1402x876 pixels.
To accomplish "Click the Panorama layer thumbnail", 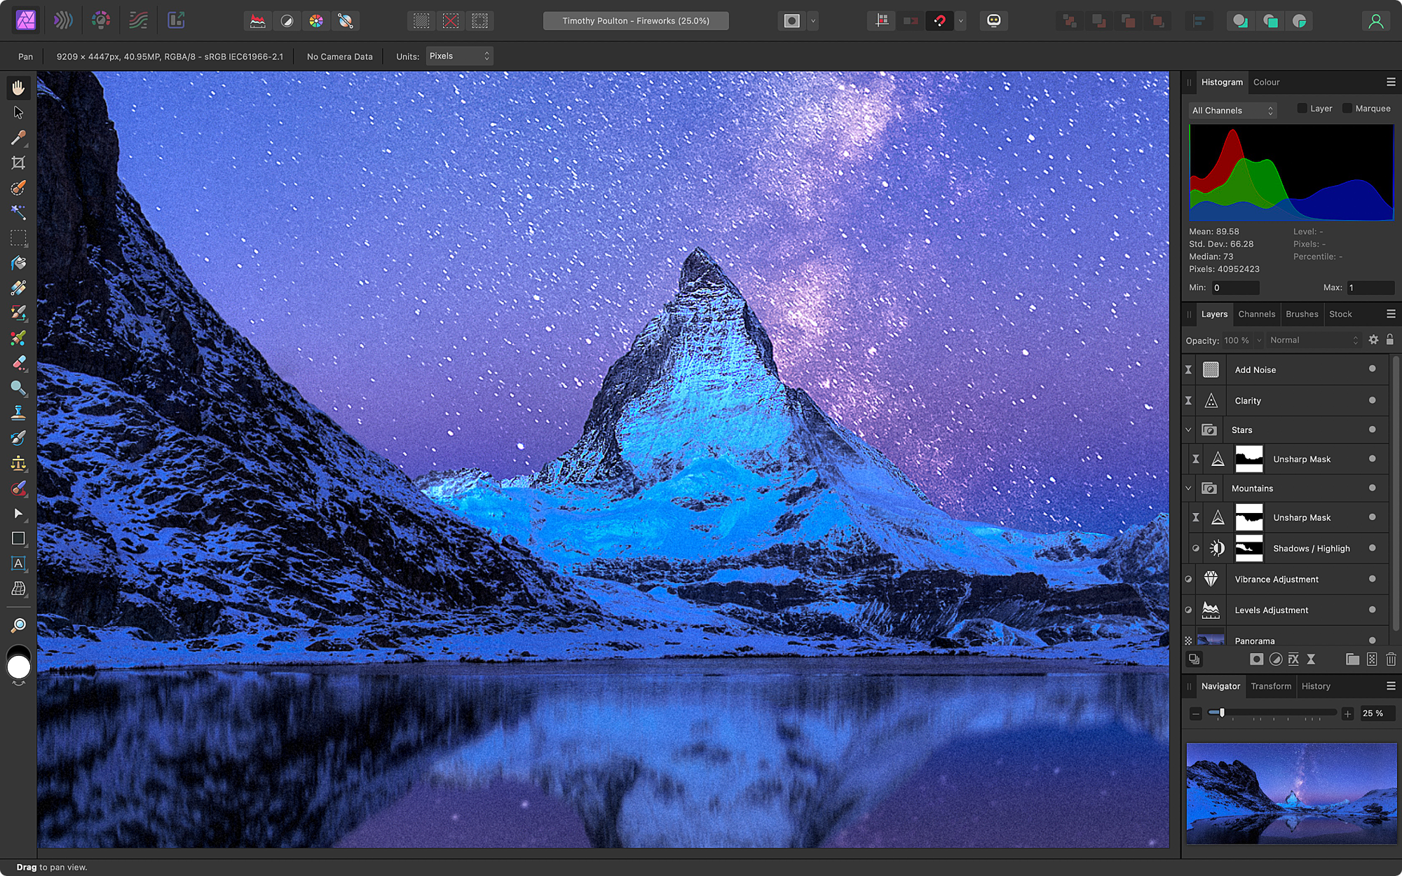I will click(1211, 639).
